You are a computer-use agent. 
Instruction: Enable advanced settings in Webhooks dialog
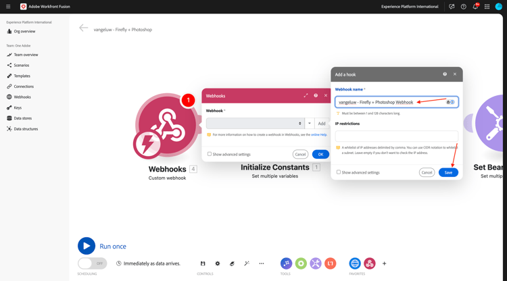point(210,154)
